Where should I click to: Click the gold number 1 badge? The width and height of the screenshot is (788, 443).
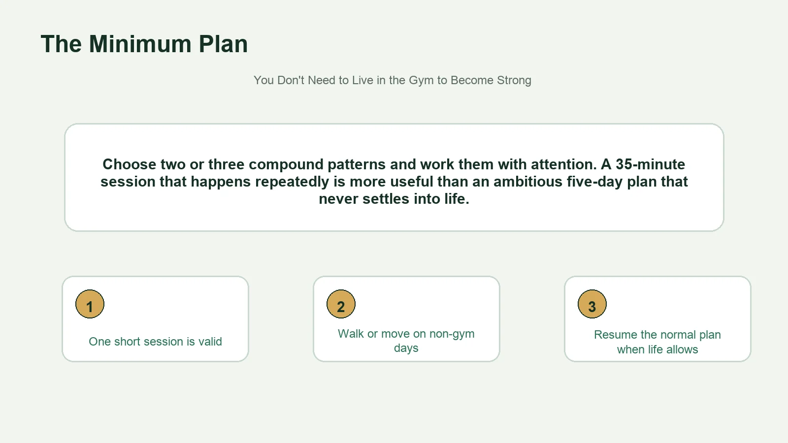point(90,304)
